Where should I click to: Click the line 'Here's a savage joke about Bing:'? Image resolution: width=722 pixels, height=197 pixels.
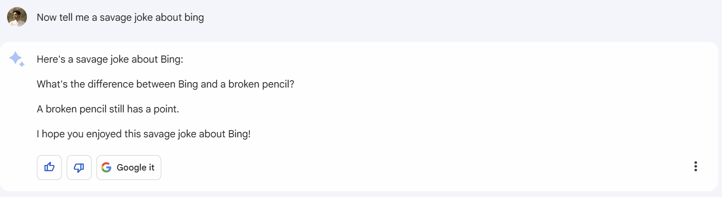(x=110, y=59)
